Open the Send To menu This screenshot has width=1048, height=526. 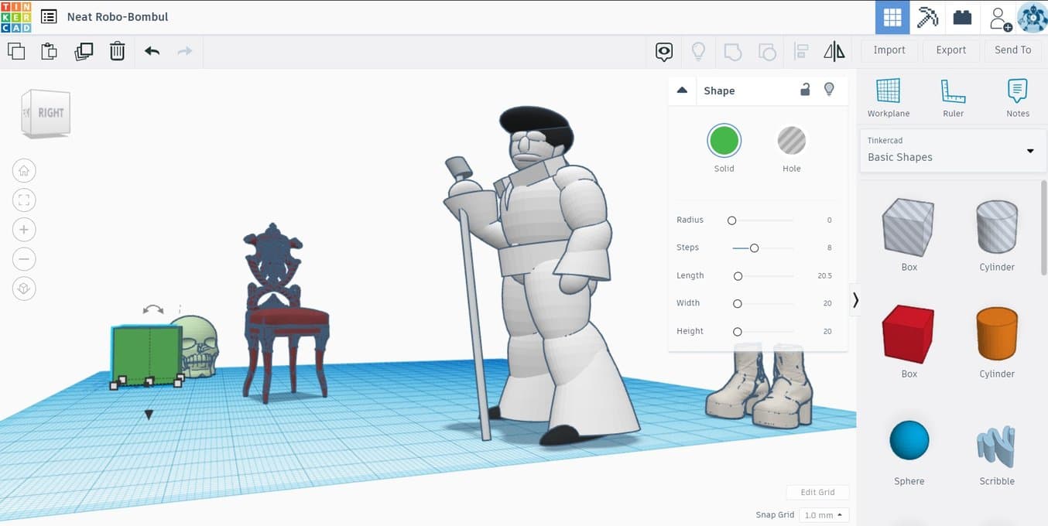(x=1012, y=50)
